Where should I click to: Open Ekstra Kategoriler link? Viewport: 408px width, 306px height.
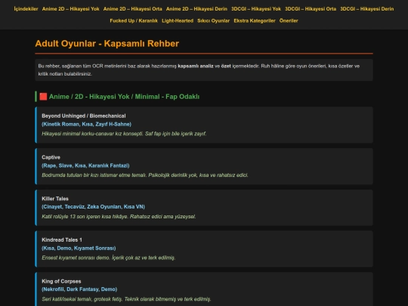point(255,21)
